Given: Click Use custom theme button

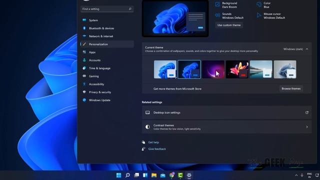Looking at the screenshot, I should (x=229, y=25).
